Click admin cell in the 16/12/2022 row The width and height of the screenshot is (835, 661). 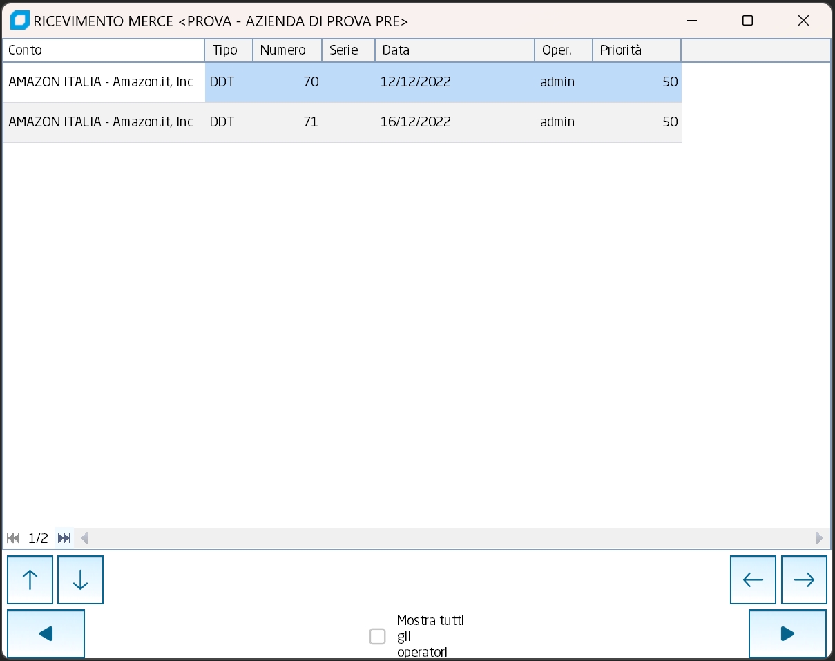click(x=564, y=122)
